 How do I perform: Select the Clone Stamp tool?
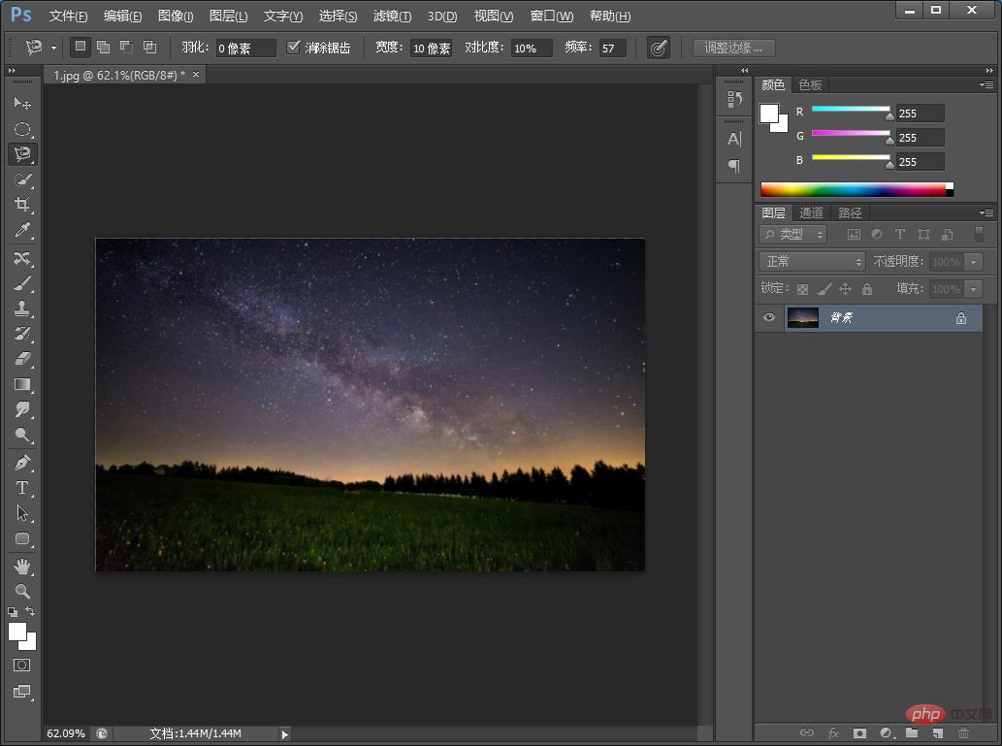point(22,308)
